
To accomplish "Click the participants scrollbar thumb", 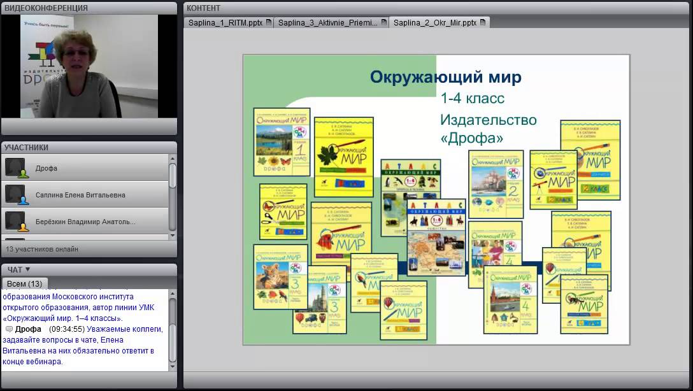I will 173,175.
